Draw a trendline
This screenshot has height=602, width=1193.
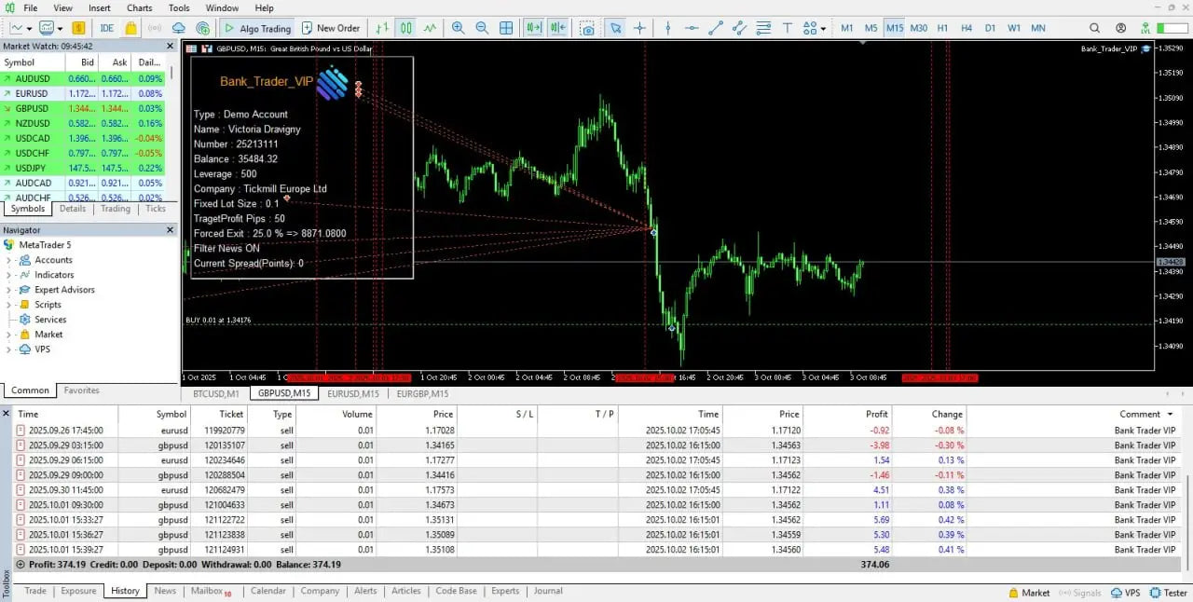pos(716,28)
